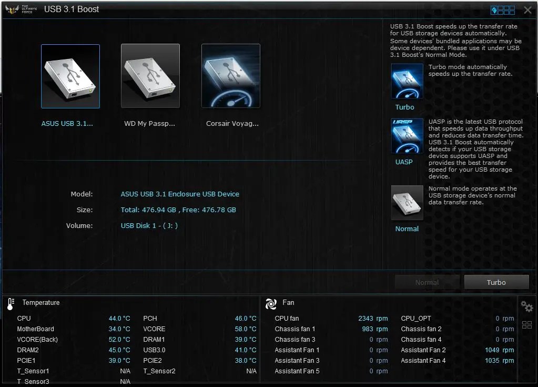The height and width of the screenshot is (387, 538).
Task: Click the Chassis fan 1 983 rpm reading
Action: 374,329
